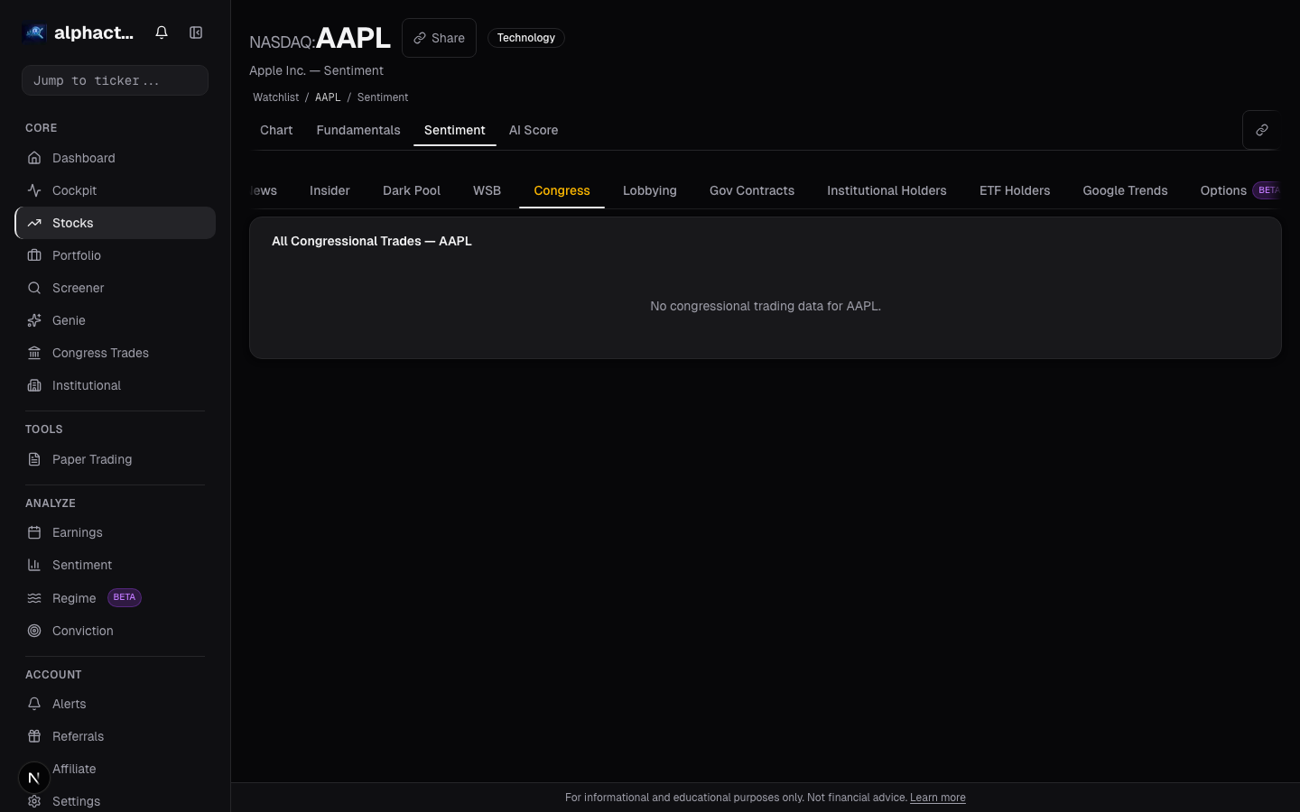The height and width of the screenshot is (812, 1300).
Task: Open the Genie tool
Action: [69, 320]
